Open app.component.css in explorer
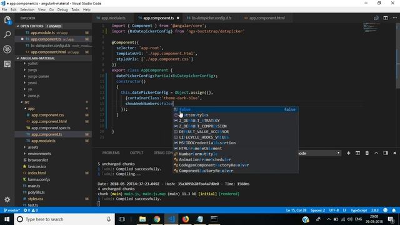 click(47, 115)
